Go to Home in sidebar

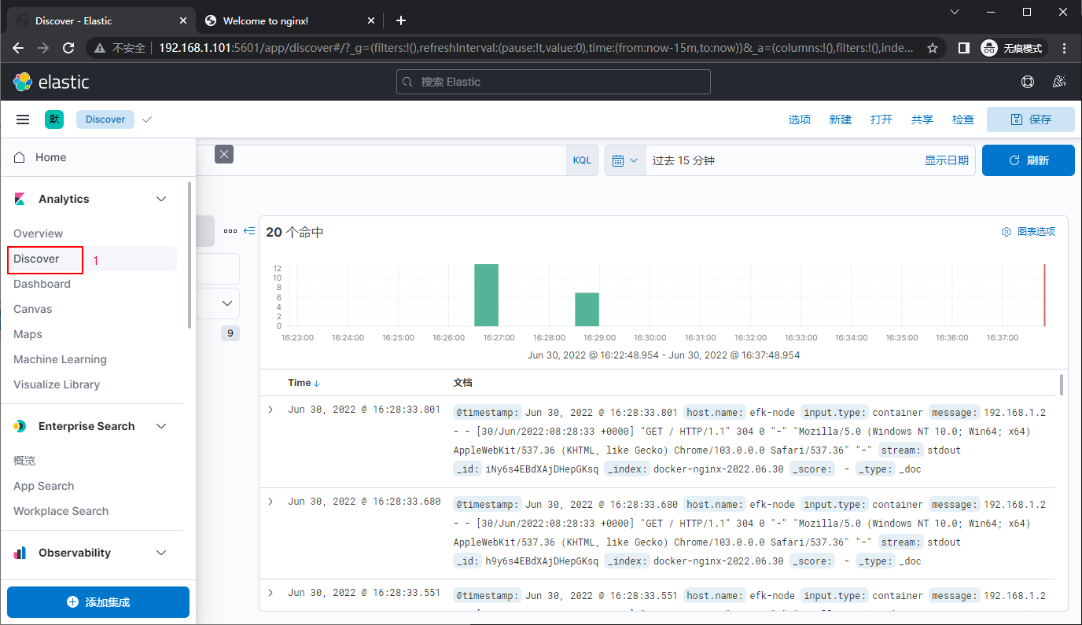50,157
